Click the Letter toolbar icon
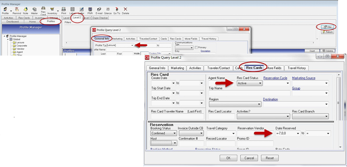Image resolution: width=347 pixels, height=167 pixels. coord(81,9)
